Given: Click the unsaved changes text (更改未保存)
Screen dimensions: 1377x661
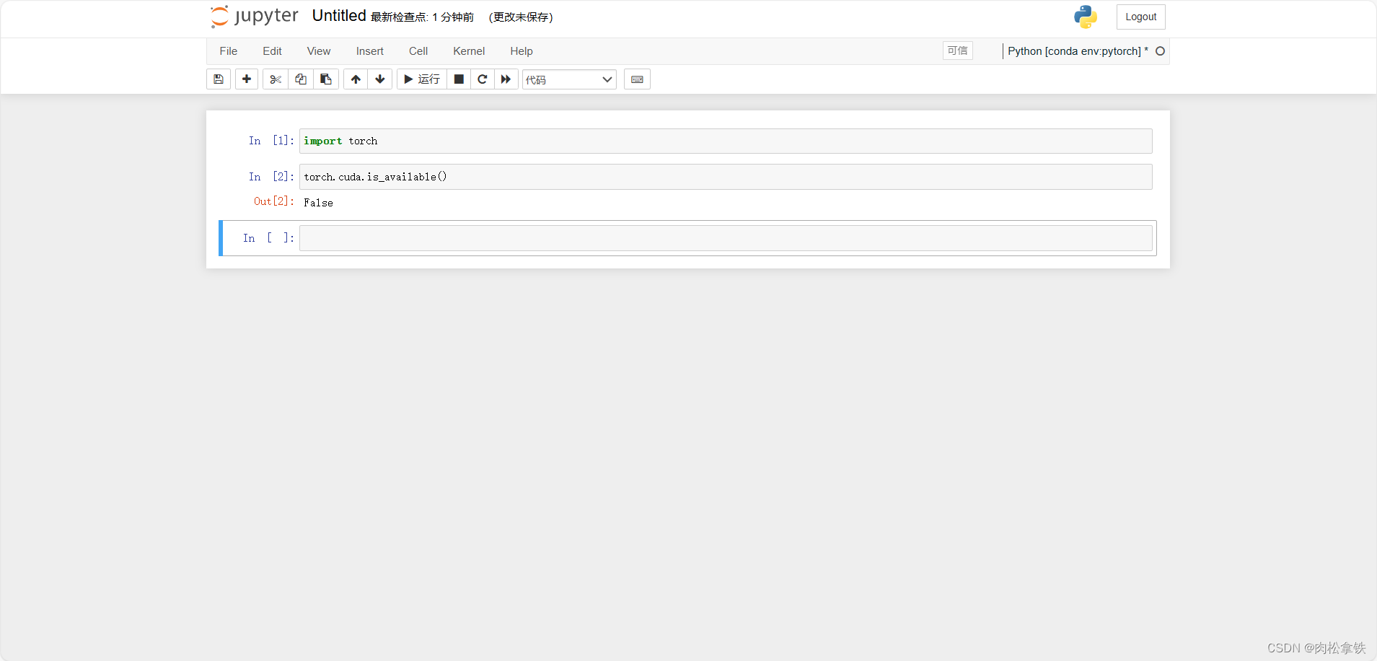Looking at the screenshot, I should pyautogui.click(x=521, y=17).
